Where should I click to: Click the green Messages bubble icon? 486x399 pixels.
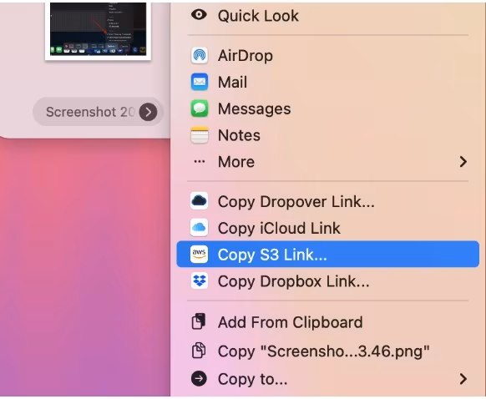point(199,109)
